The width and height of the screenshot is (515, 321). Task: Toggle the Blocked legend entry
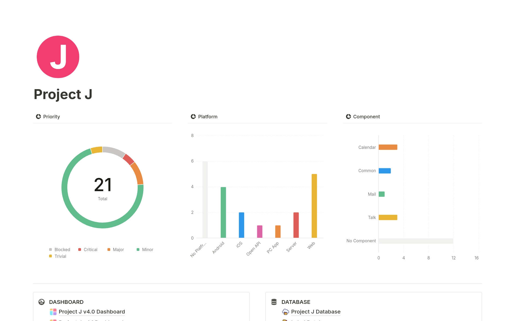pos(62,250)
